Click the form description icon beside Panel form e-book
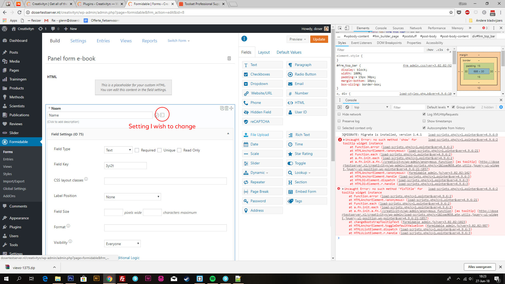The width and height of the screenshot is (505, 284). coord(229,58)
